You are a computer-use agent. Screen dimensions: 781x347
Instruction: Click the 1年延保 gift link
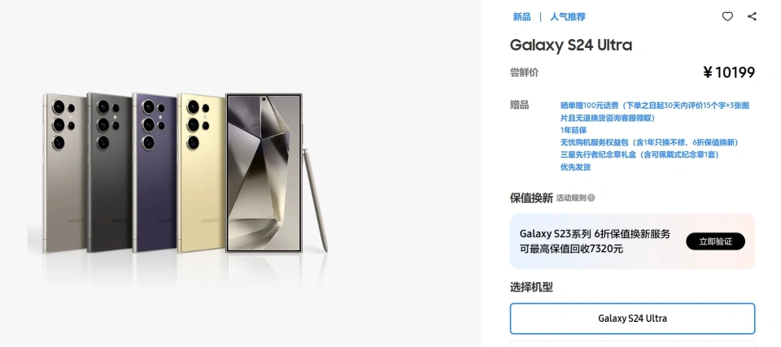tap(574, 130)
